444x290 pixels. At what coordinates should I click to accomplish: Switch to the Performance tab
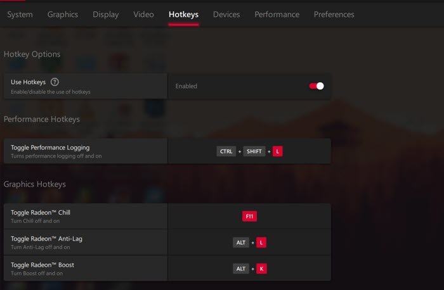pos(277,14)
